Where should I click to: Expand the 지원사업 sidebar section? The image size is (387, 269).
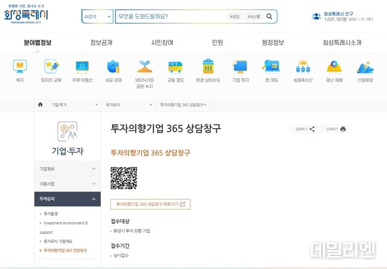point(67,184)
